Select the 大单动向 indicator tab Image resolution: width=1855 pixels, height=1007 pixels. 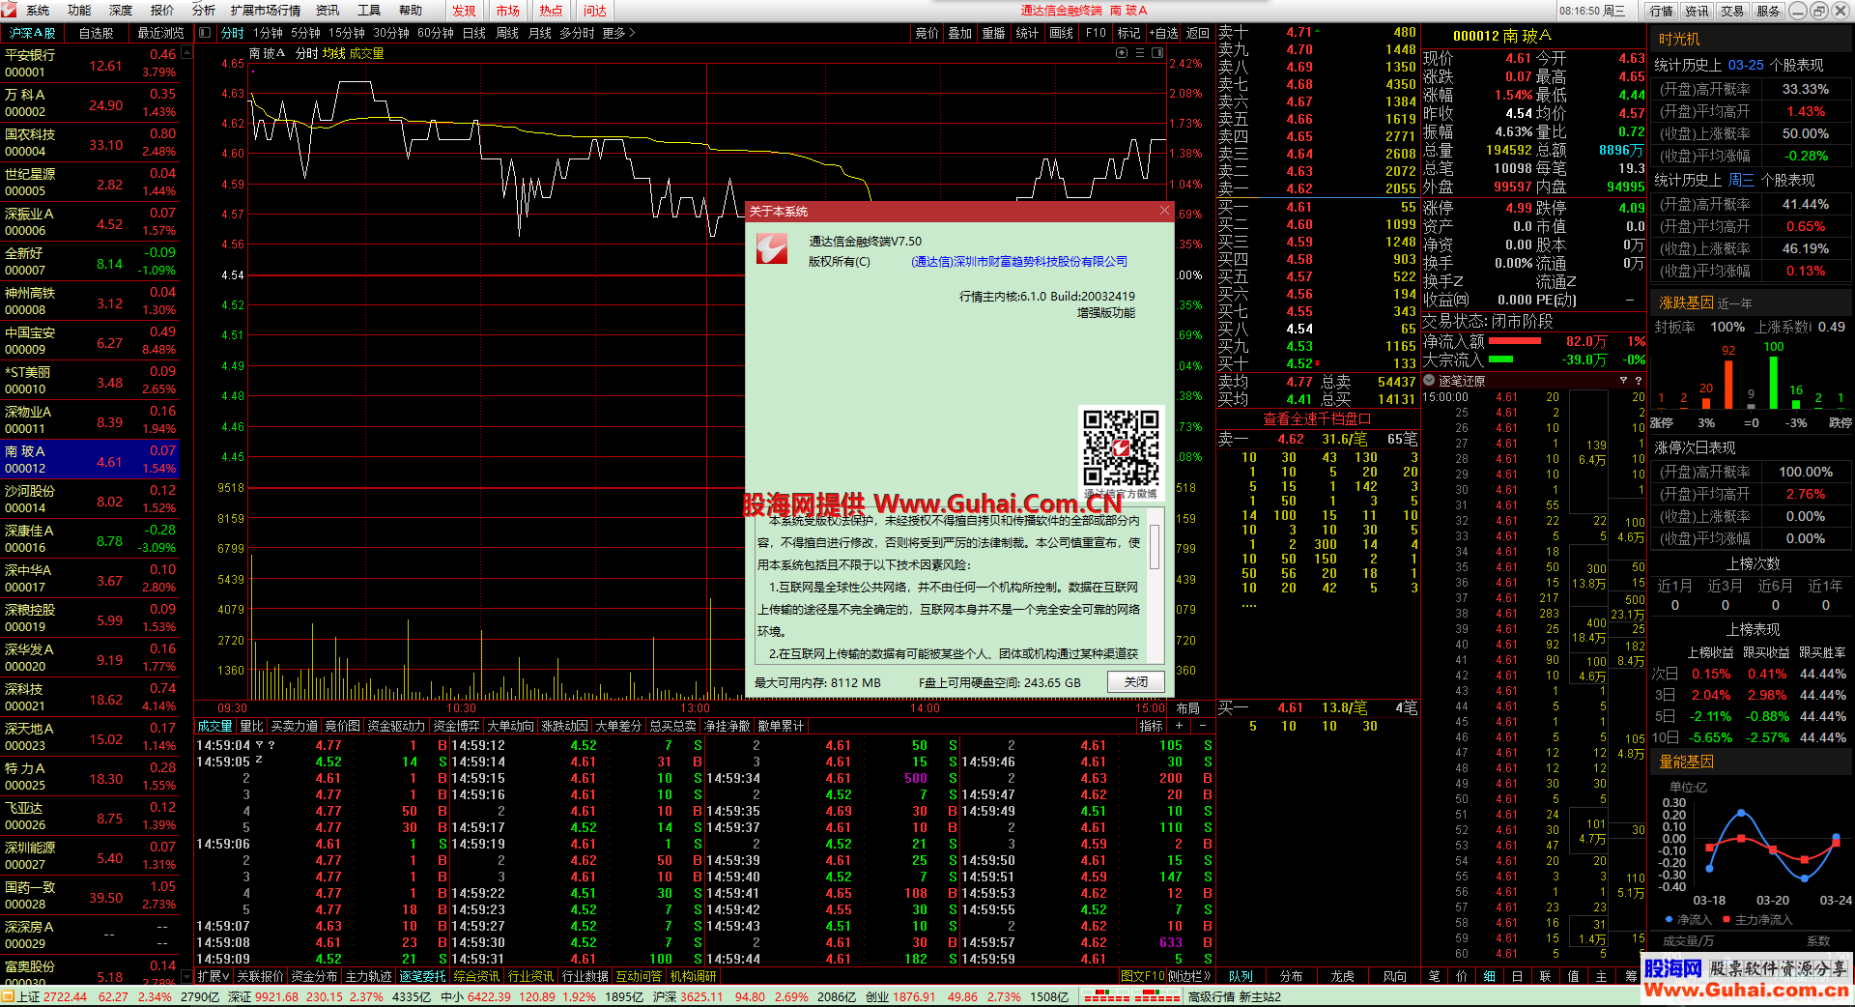(511, 726)
